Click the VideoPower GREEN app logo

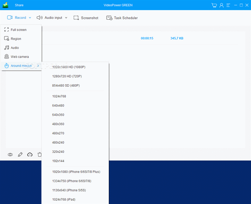click(5, 5)
